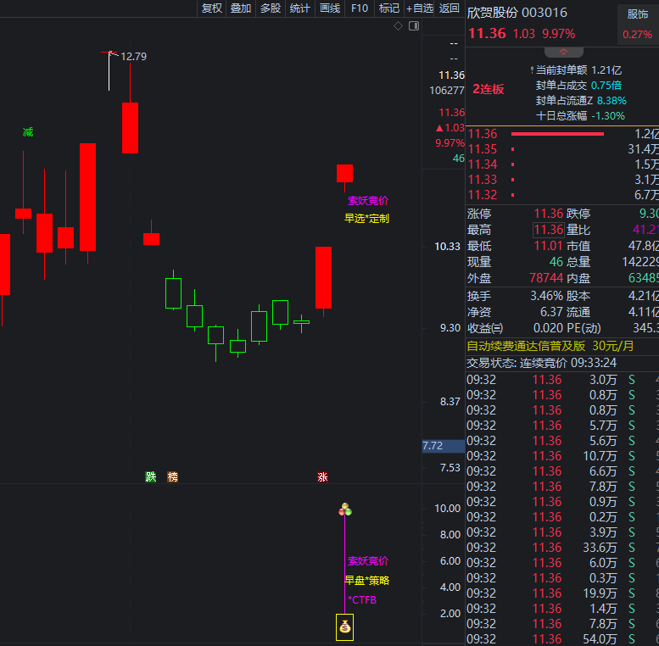Screen dimensions: 659x646
Task: Open the 多股 multi-stock view
Action: [x=271, y=8]
